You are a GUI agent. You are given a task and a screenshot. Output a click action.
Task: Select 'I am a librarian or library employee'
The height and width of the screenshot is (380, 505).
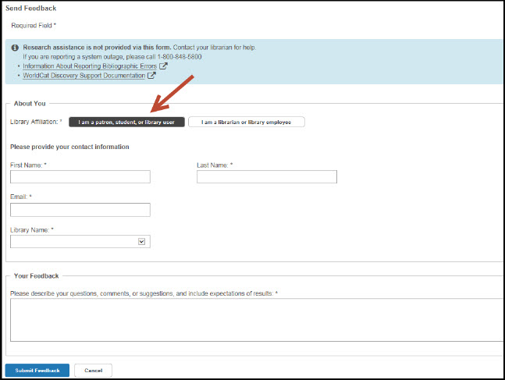coord(247,122)
